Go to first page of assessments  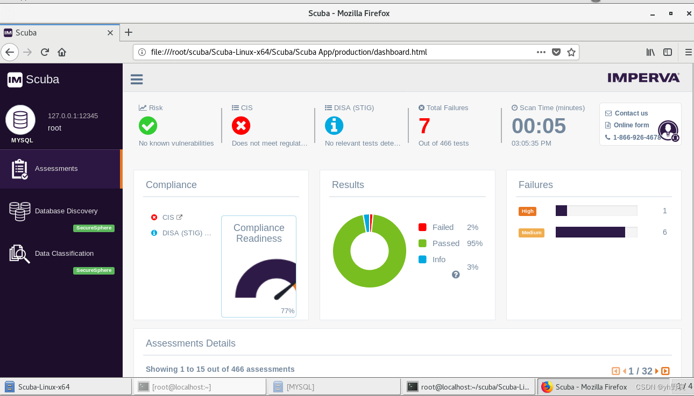click(x=616, y=371)
